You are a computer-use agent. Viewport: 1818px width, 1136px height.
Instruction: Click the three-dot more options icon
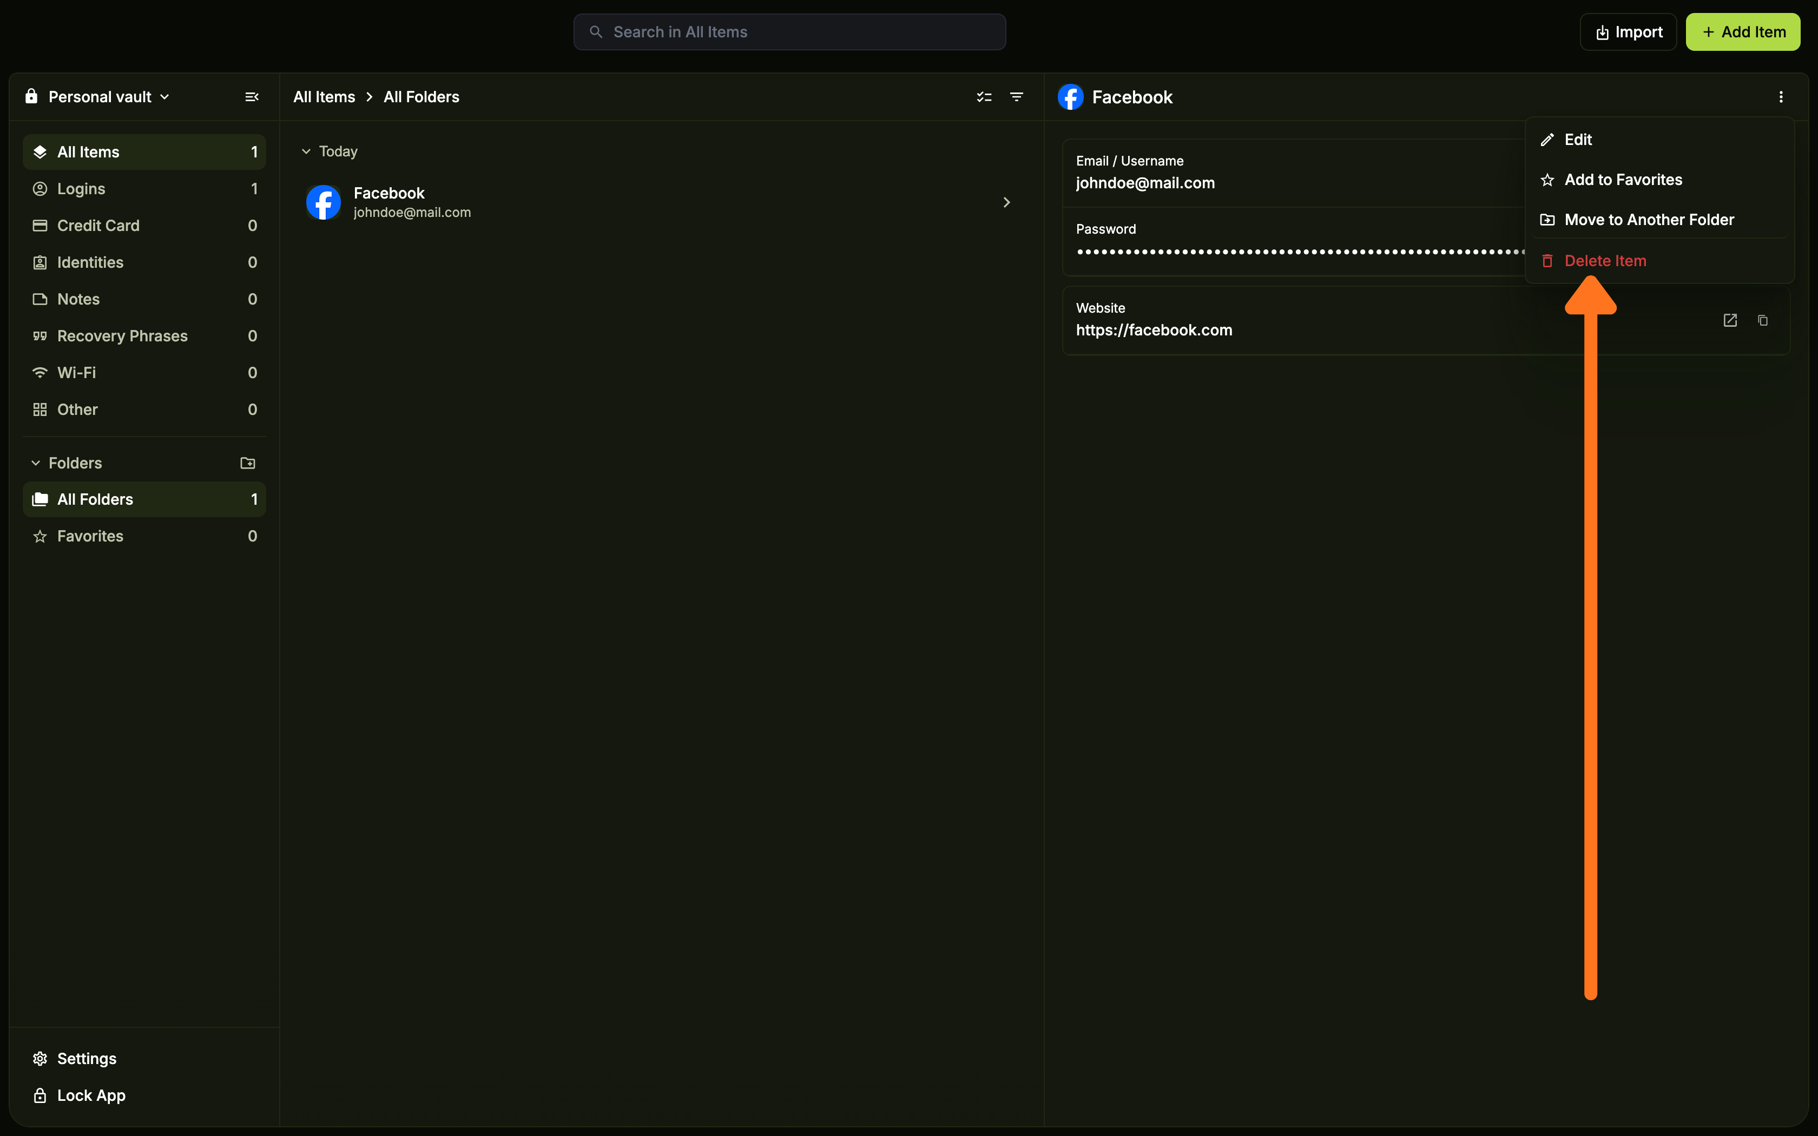coord(1781,97)
